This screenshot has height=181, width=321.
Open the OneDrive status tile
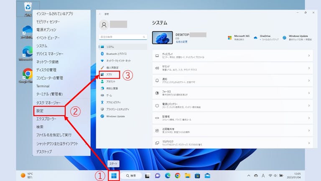click(266, 38)
